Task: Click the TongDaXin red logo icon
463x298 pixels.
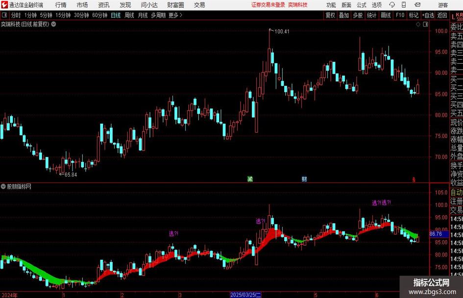Action: pyautogui.click(x=4, y=5)
